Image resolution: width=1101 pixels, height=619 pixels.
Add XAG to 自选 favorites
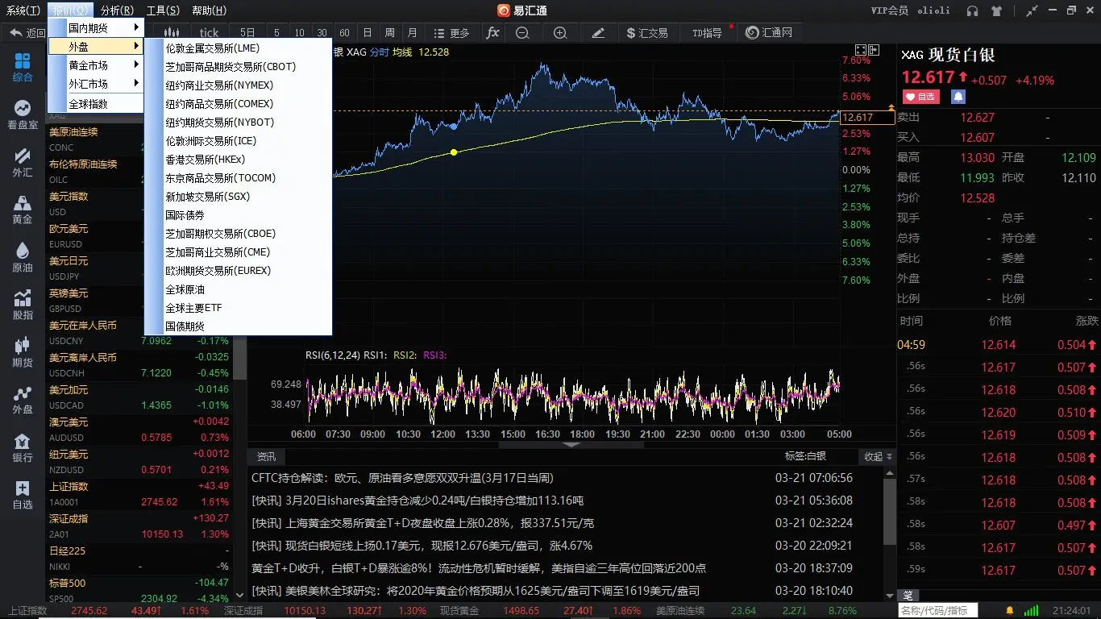point(920,96)
